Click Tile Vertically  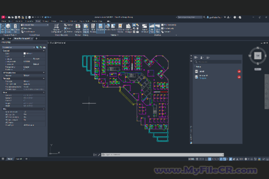167,28
